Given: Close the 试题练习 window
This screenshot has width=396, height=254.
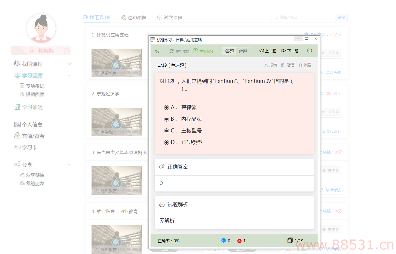Looking at the screenshot, I should [316, 39].
